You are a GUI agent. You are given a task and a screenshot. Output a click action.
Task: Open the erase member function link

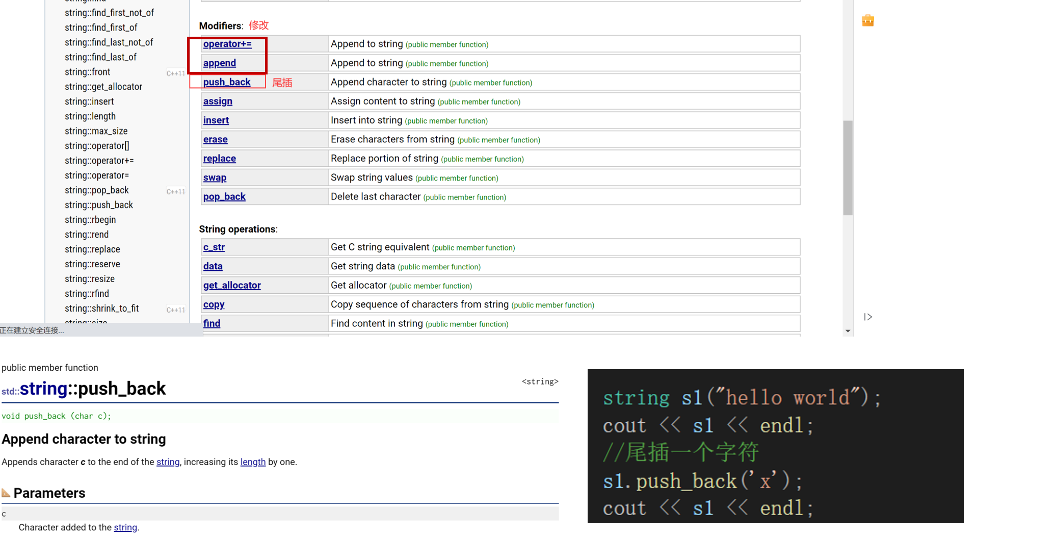point(216,140)
